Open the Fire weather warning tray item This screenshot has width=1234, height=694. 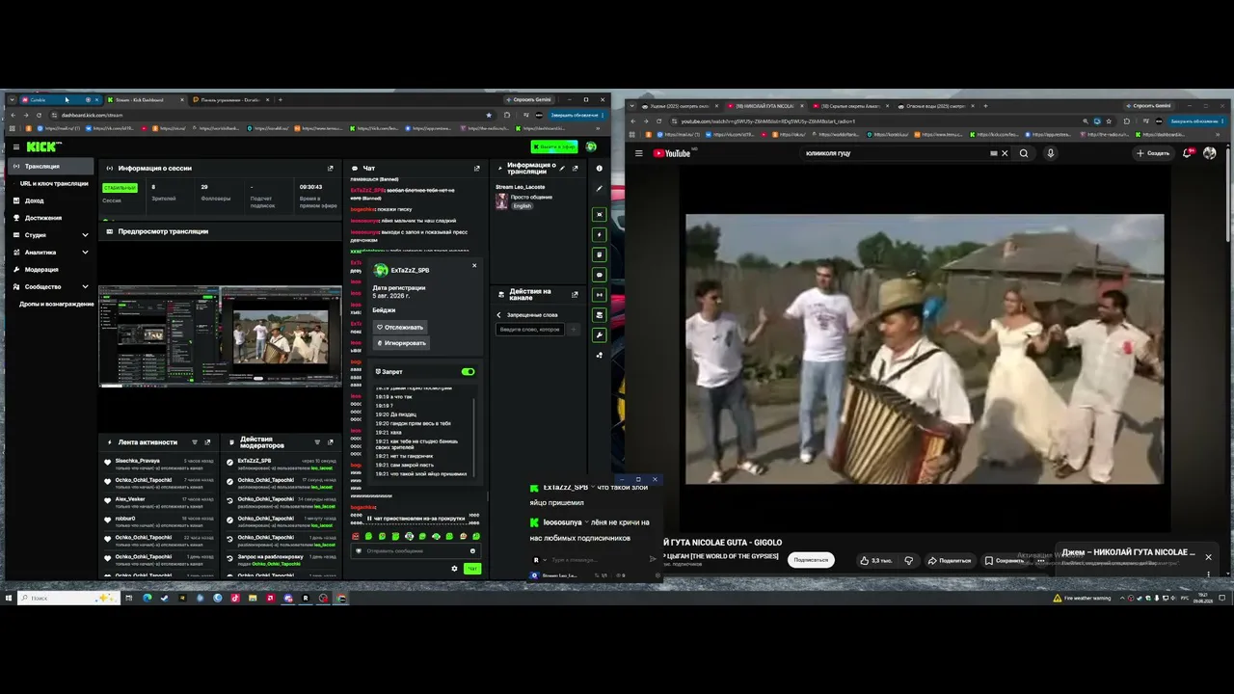point(1082,598)
